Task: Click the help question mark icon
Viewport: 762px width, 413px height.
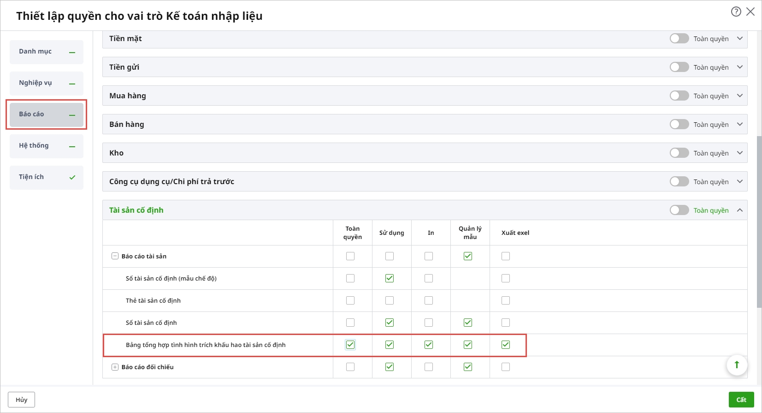Action: [x=736, y=12]
